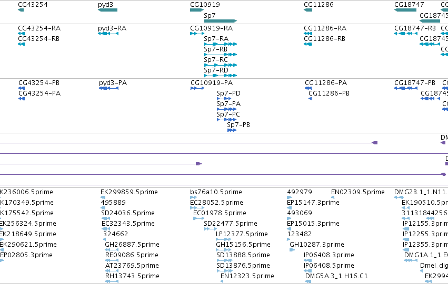The image size is (448, 284).
Task: Click the EP15147.3prime EST label
Action: coord(313,203)
